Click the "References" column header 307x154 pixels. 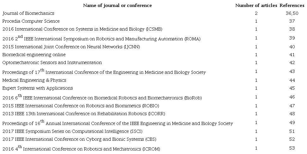click(292, 5)
